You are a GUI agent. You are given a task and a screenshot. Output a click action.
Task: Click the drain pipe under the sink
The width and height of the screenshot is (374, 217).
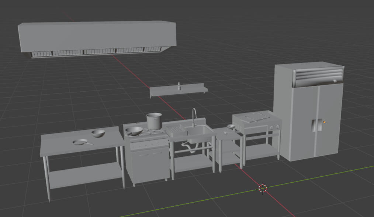coord(189,148)
